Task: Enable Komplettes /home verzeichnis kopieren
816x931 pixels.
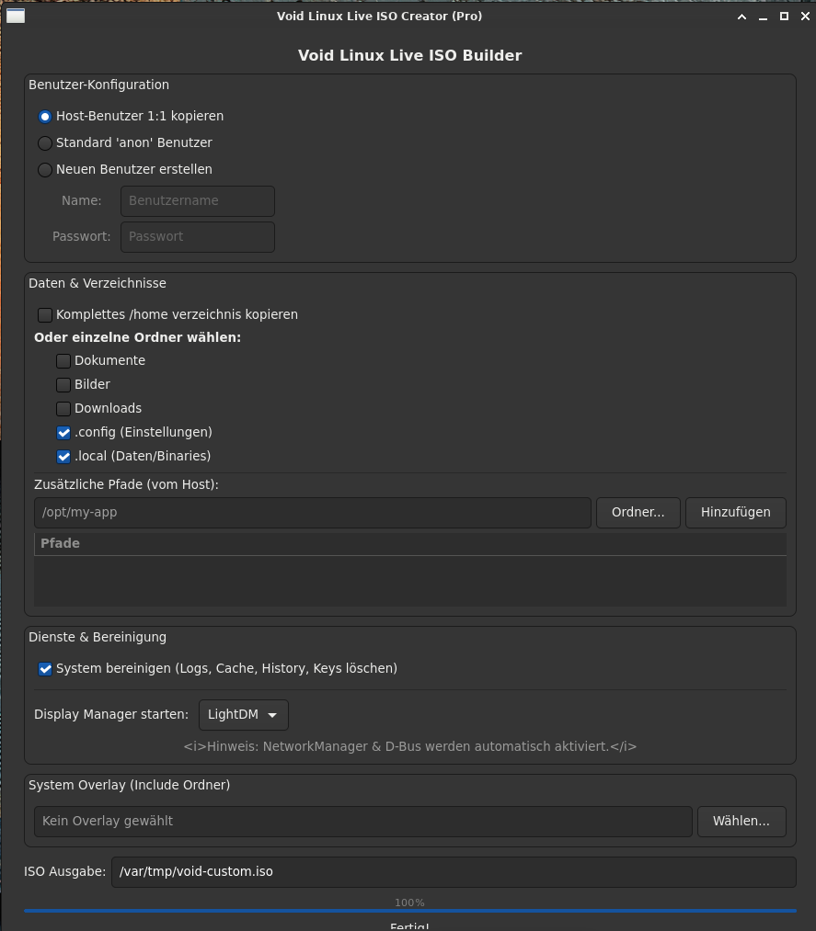Action: [45, 315]
